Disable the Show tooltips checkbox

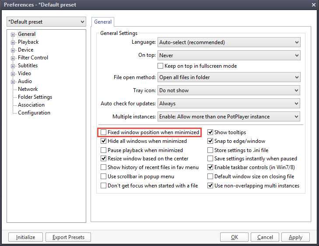coord(210,132)
